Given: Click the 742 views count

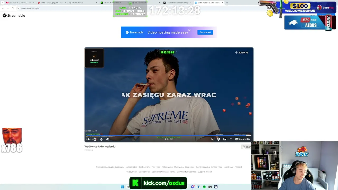Looking at the screenshot, I should [88, 150].
